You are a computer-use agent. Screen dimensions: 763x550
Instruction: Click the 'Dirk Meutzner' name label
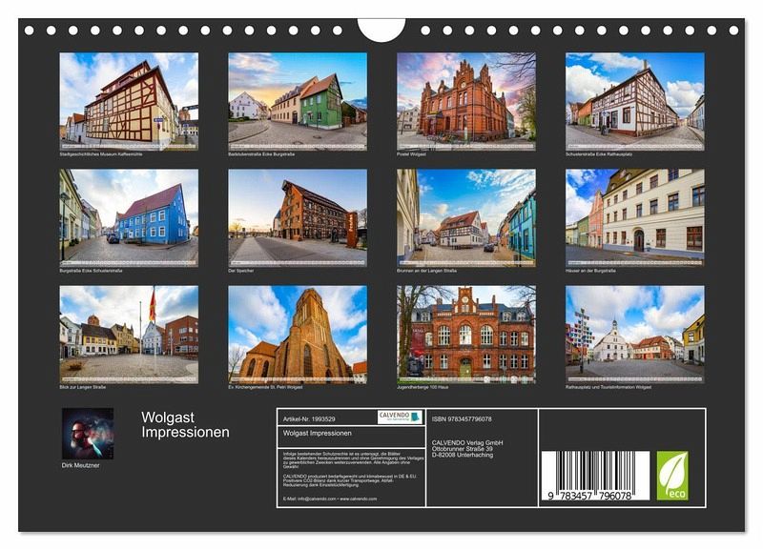click(80, 465)
